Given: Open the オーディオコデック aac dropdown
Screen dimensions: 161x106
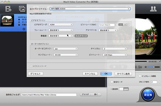Looking at the screenshot, I should pyautogui.click(x=66, y=49).
